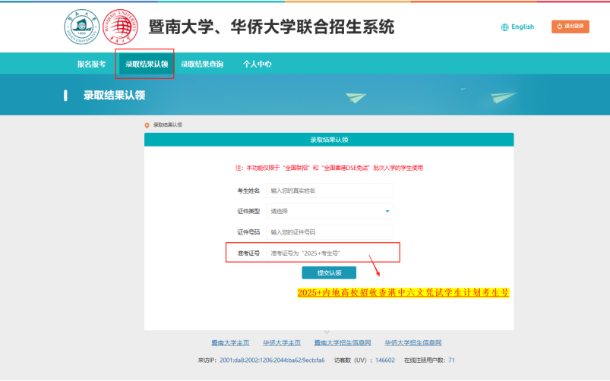Open the 录取结果查询 menu item
Viewport: 610px width, 381px height.
202,65
